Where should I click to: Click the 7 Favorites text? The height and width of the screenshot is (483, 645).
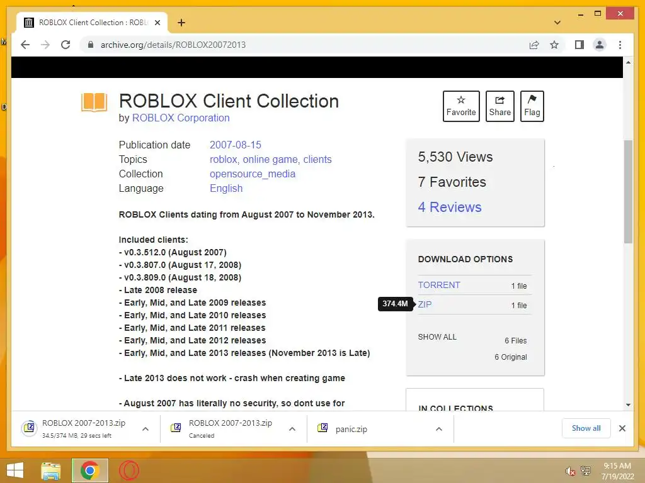[x=452, y=182]
